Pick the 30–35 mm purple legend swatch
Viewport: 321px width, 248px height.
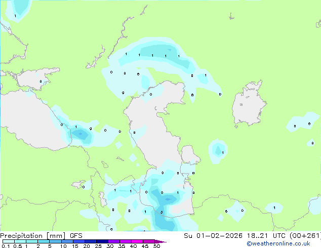[113, 241]
